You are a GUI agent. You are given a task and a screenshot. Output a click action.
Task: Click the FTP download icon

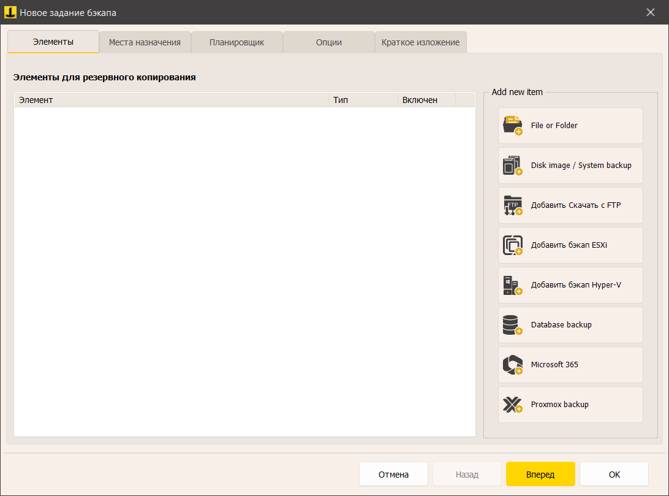[x=512, y=205]
